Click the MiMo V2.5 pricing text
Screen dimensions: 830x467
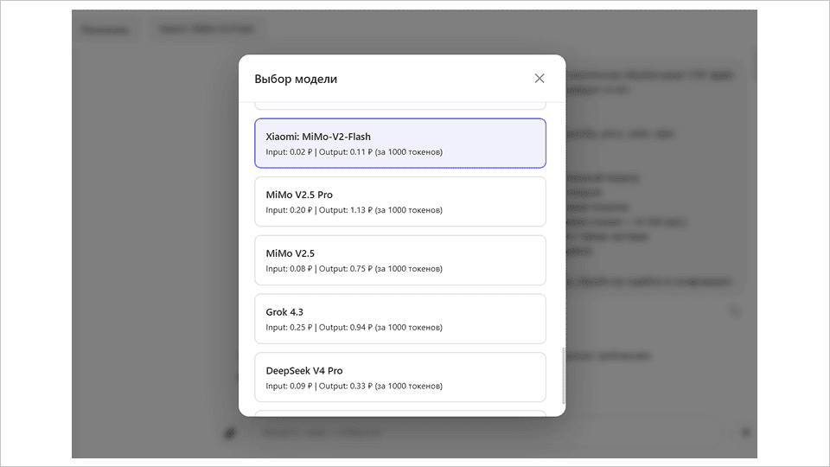354,269
